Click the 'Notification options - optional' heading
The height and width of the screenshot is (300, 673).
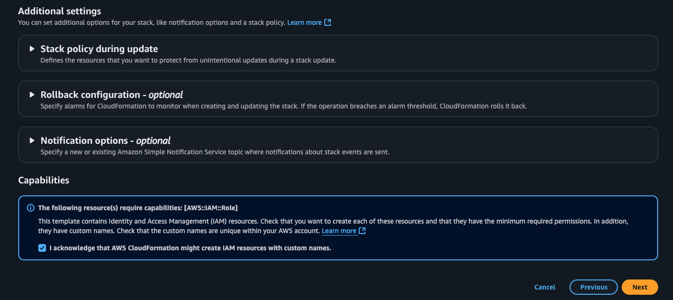click(x=105, y=140)
